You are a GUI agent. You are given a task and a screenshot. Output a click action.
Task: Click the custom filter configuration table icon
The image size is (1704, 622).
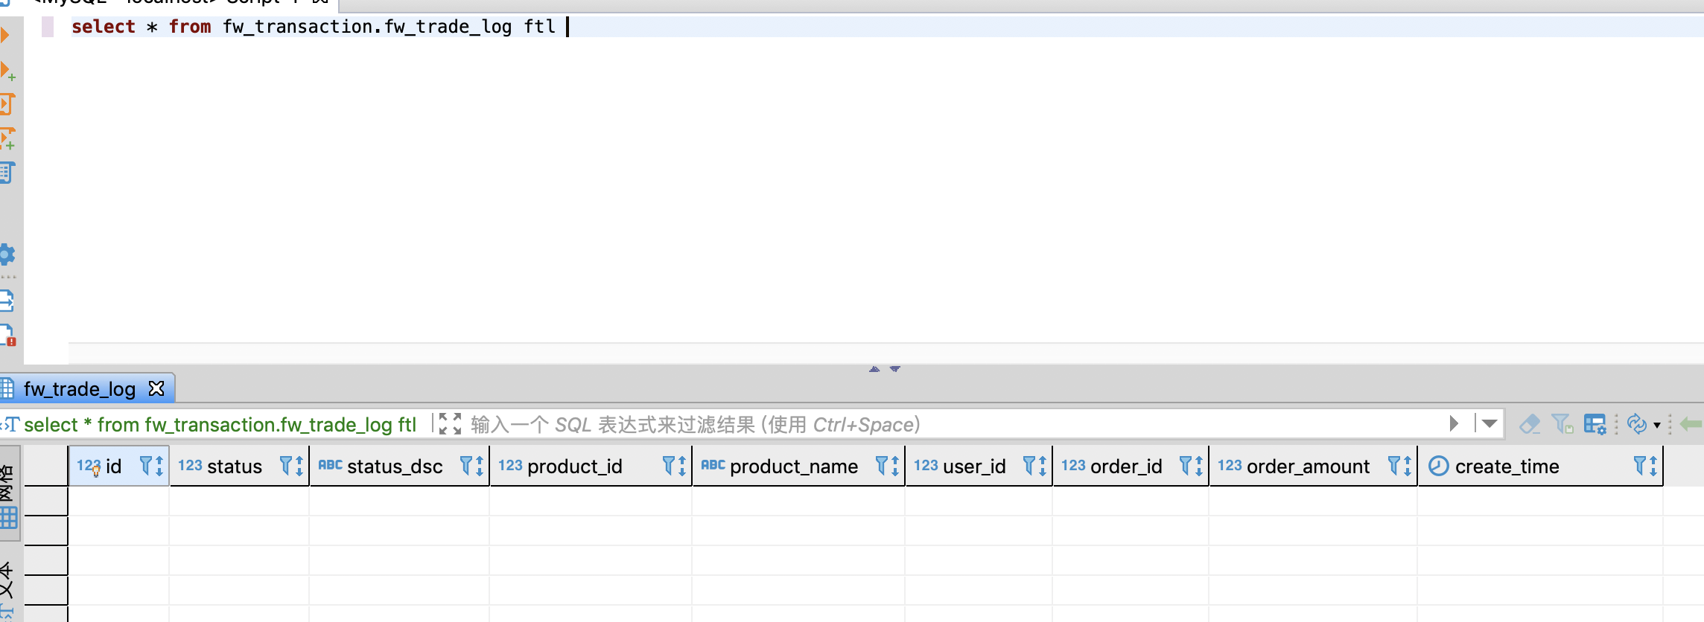[x=1595, y=424]
